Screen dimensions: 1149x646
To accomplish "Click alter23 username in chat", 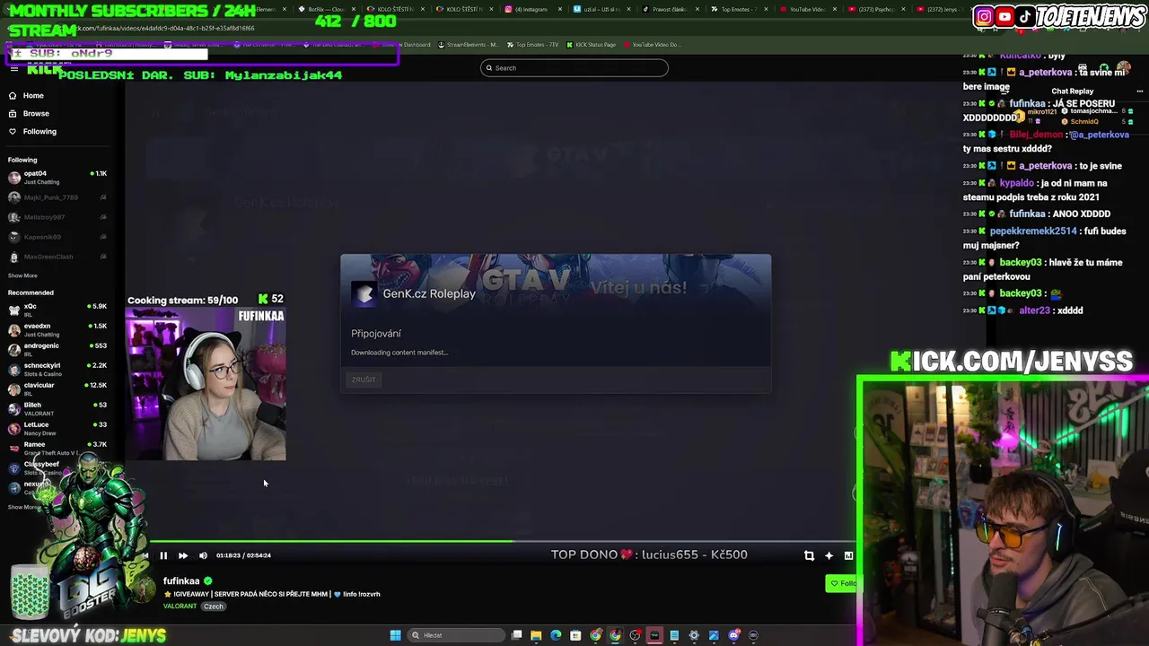I will click(1034, 310).
